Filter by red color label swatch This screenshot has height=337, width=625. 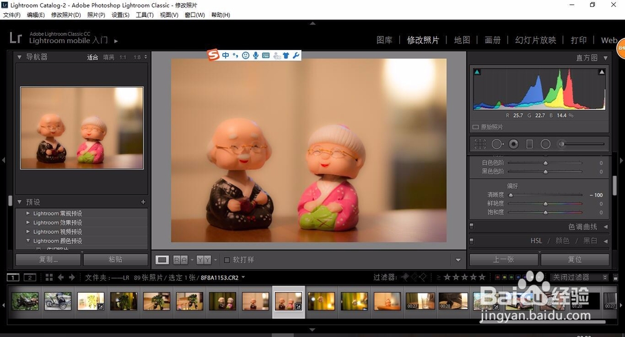click(497, 277)
